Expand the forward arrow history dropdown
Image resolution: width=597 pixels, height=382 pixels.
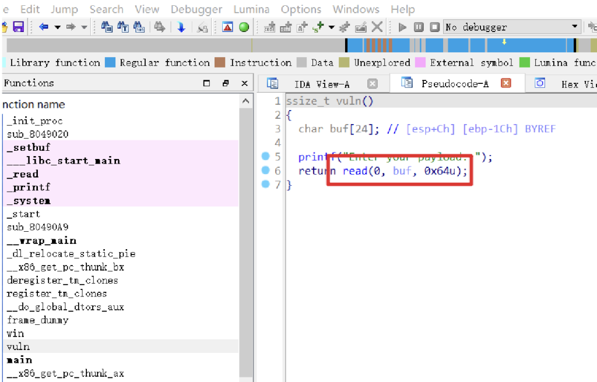pyautogui.click(x=85, y=27)
